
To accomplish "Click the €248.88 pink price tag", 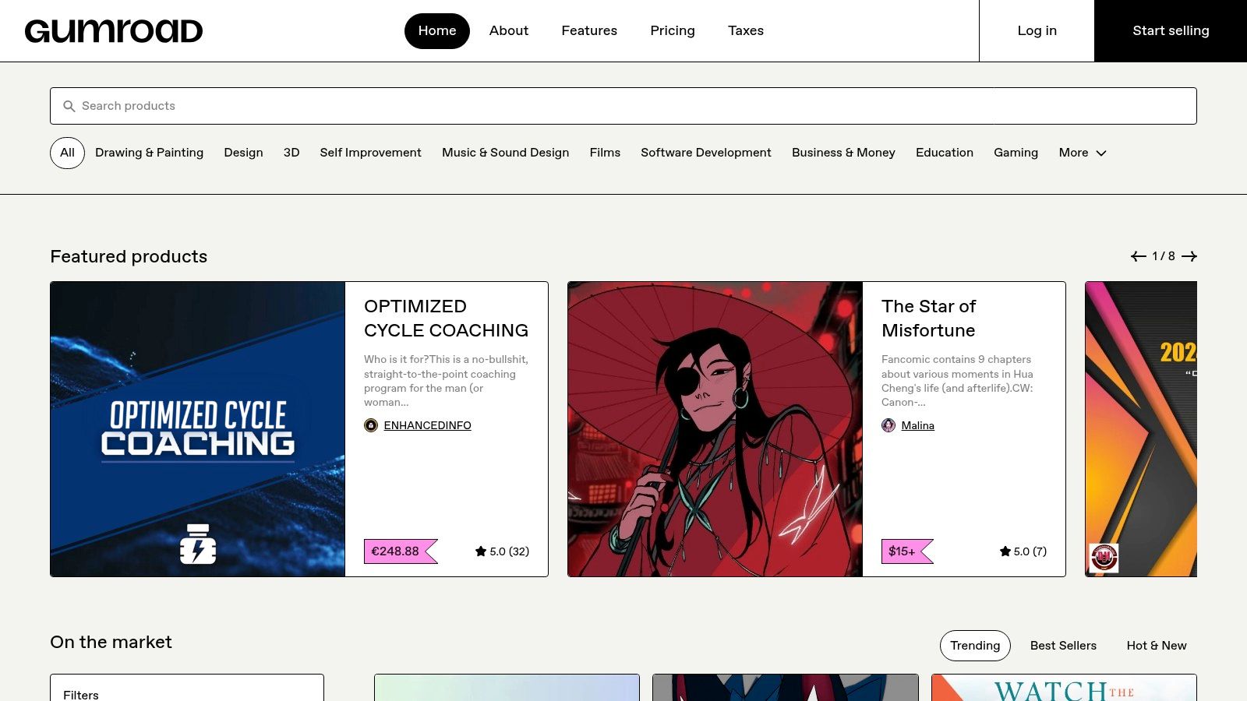I will coord(396,551).
